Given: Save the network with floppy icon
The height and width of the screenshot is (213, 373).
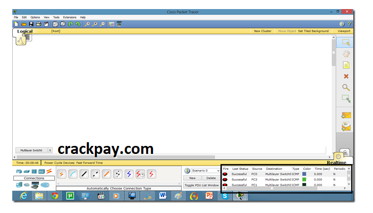Looking at the screenshot, I should tap(31, 24).
